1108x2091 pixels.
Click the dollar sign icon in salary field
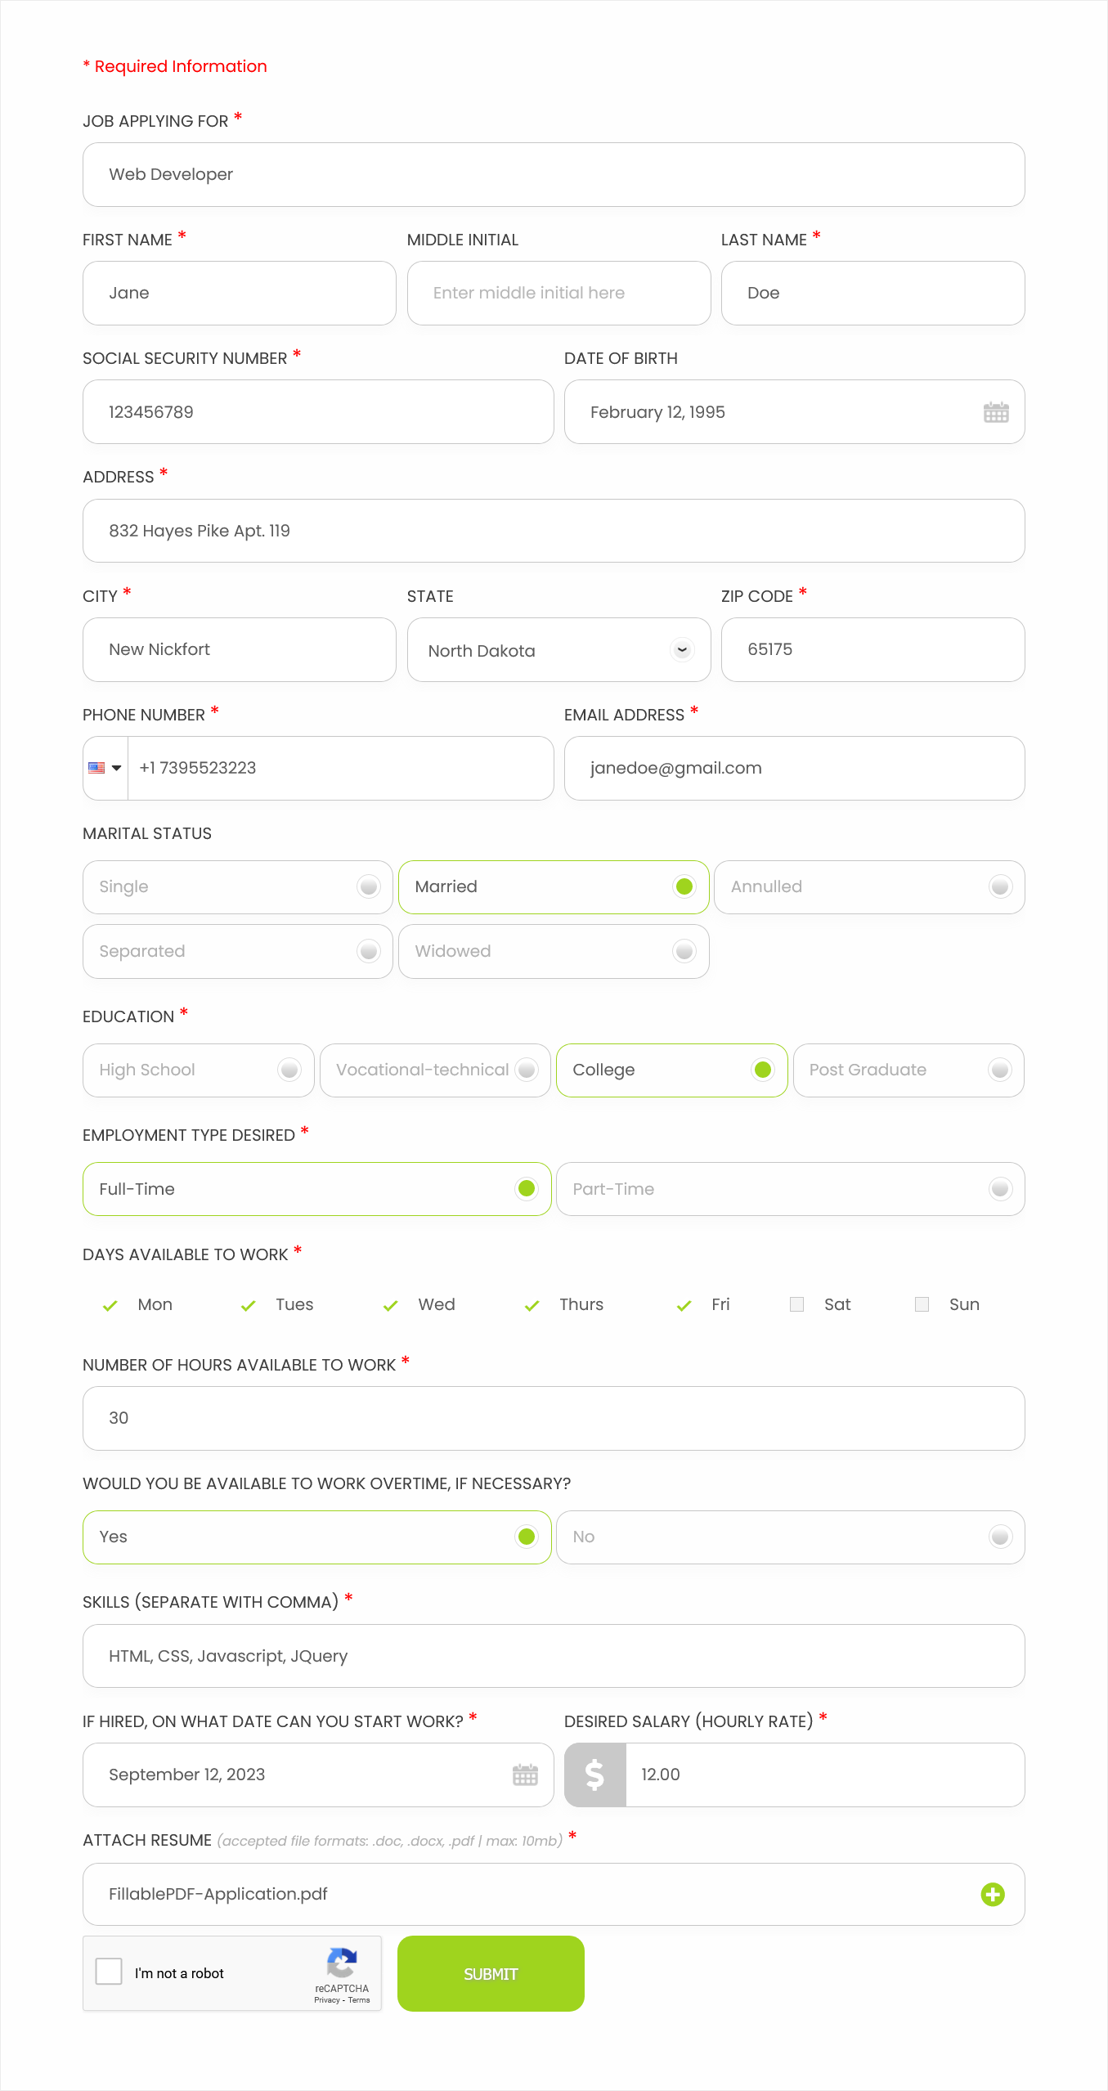point(595,1775)
